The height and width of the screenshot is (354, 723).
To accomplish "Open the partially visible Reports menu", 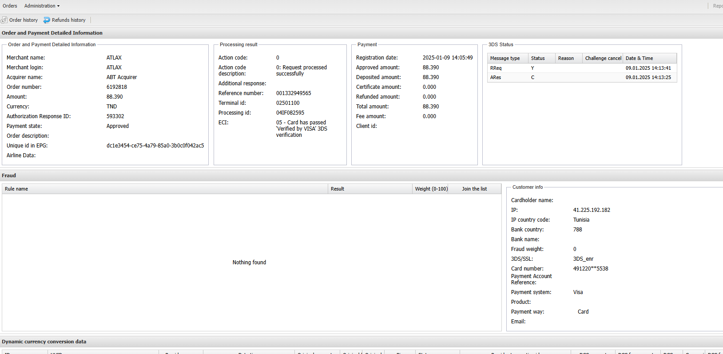I will coord(717,6).
